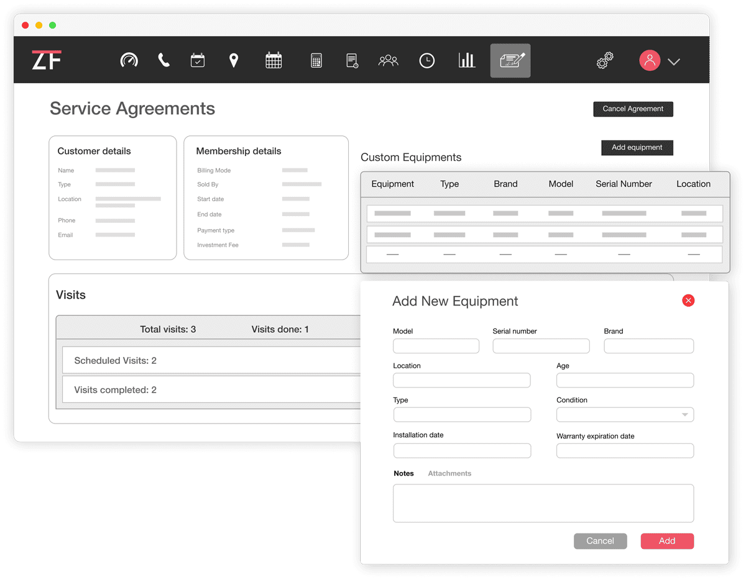Image resolution: width=746 pixels, height=580 pixels.
Task: Expand the user account chevron menu
Action: click(x=674, y=61)
